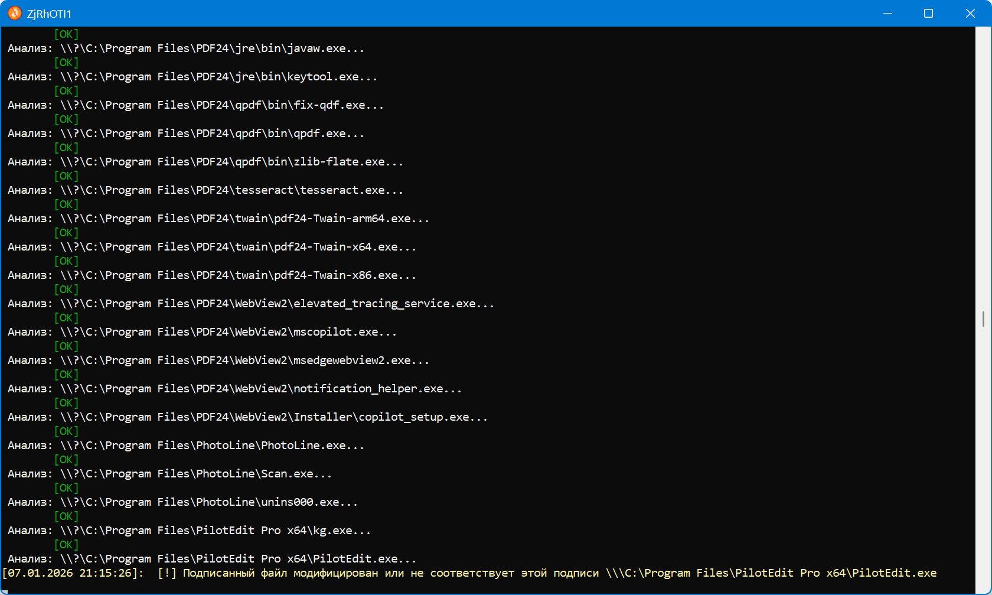992x595 pixels.
Task: Click the fix-qdf.exe analysis line
Action: 195,105
